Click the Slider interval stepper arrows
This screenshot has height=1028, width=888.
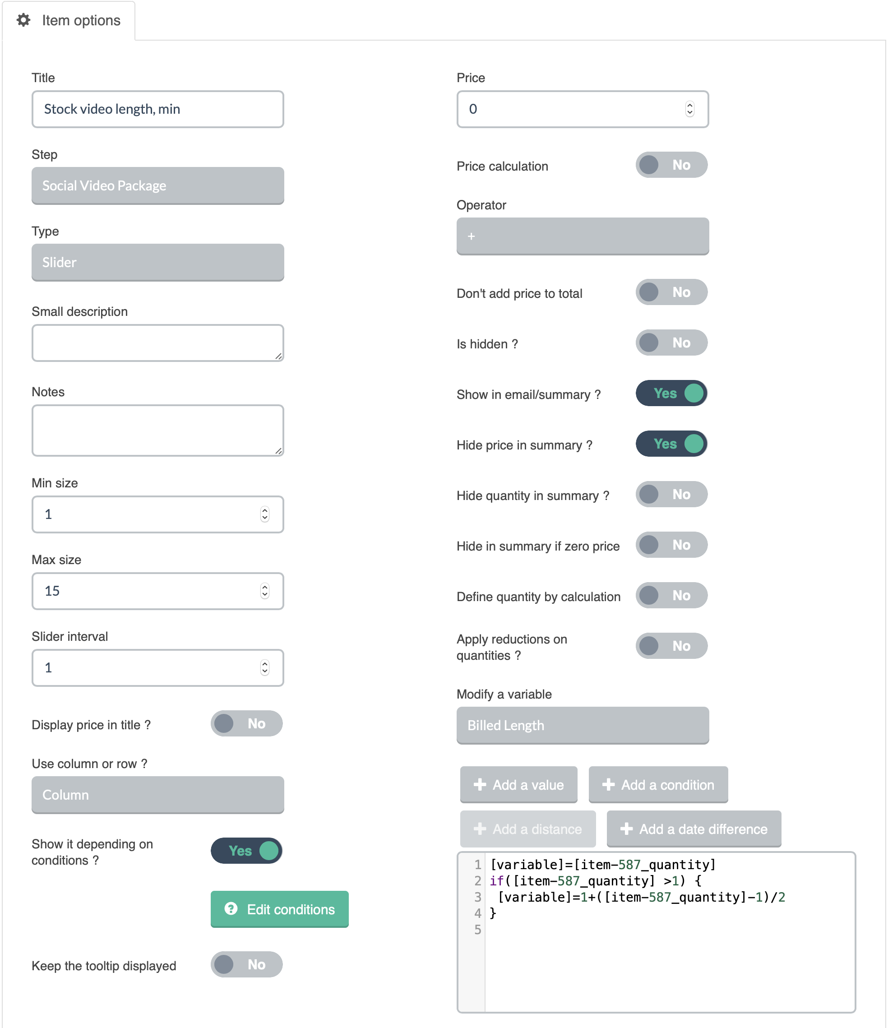coord(265,668)
